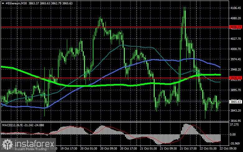Click the 3843.20 price axis value

pos(236,111)
